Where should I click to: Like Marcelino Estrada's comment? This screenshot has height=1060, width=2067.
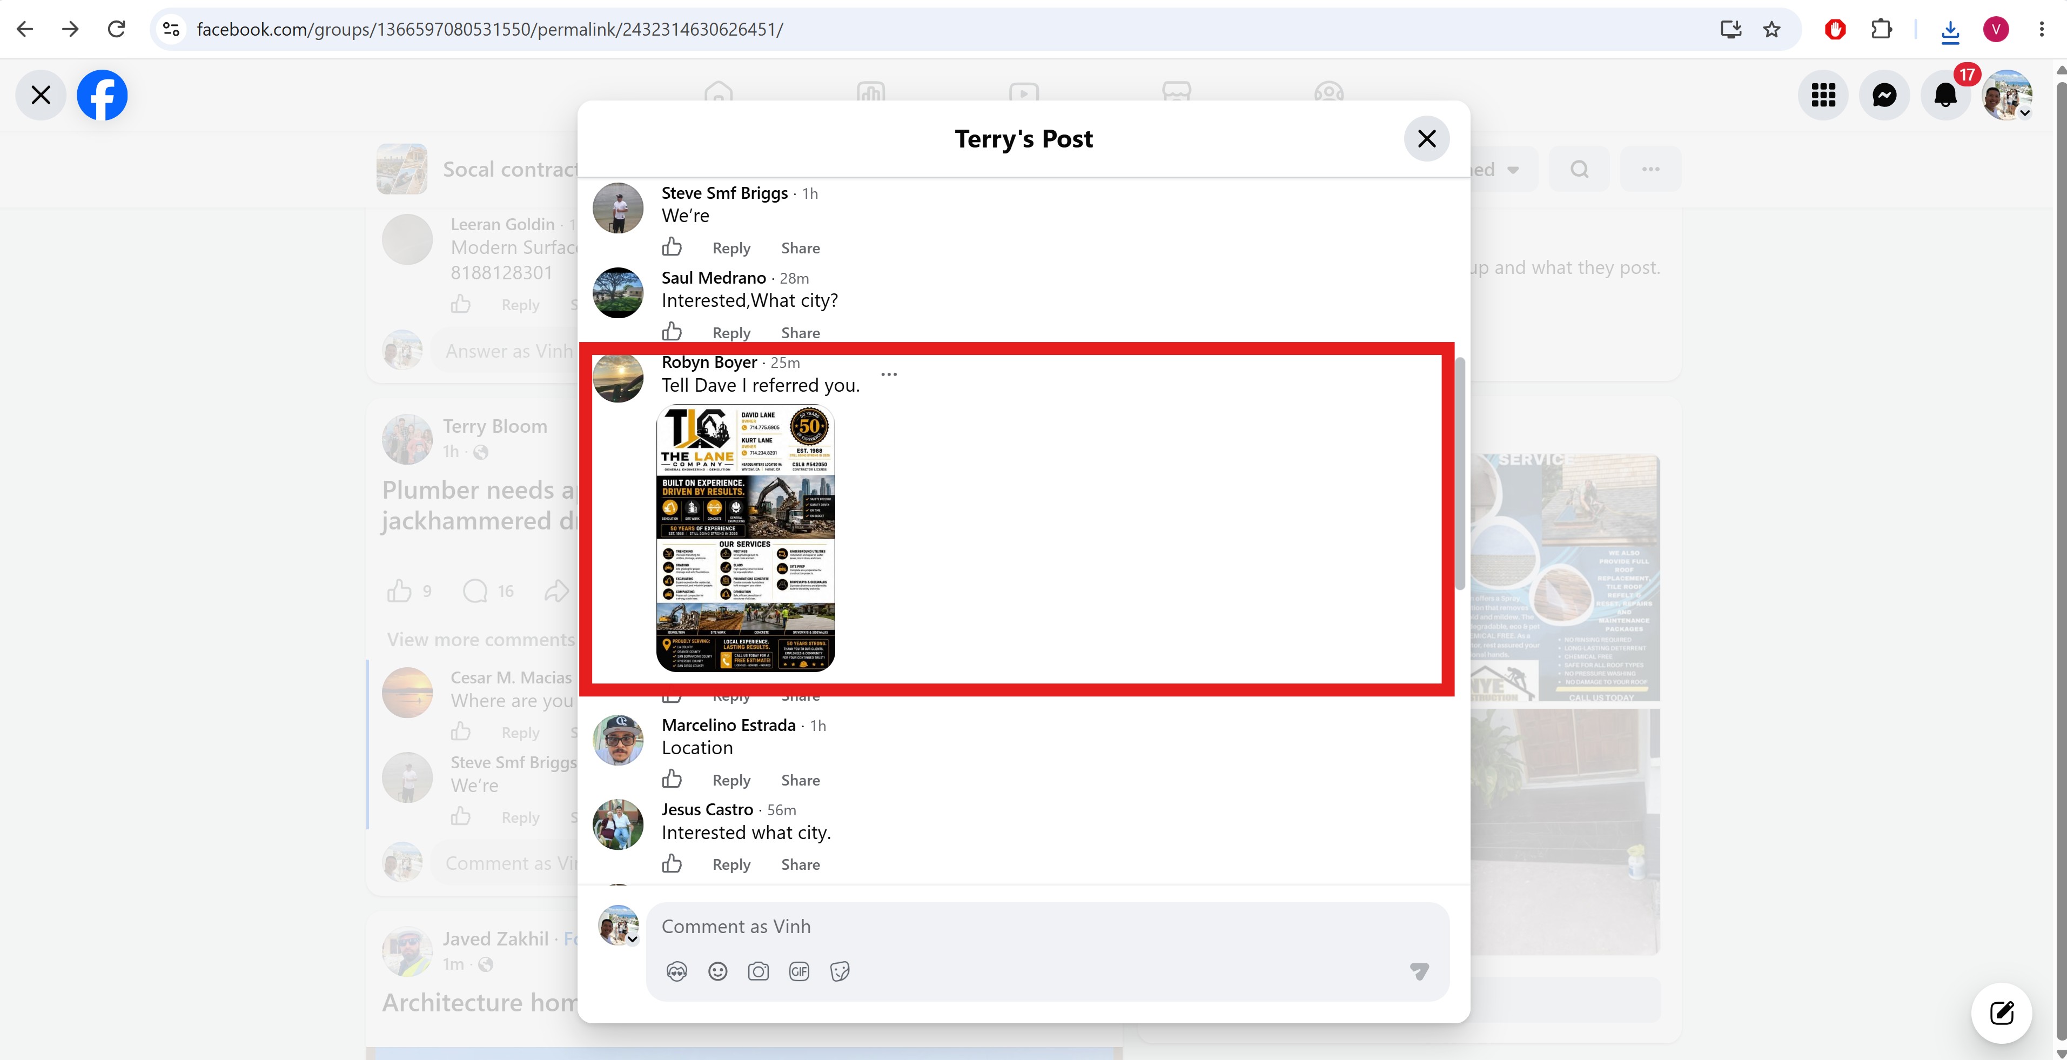coord(673,779)
